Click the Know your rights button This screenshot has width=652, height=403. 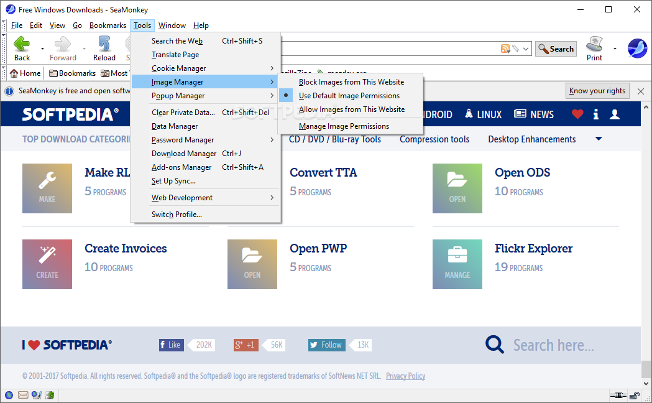pyautogui.click(x=597, y=91)
